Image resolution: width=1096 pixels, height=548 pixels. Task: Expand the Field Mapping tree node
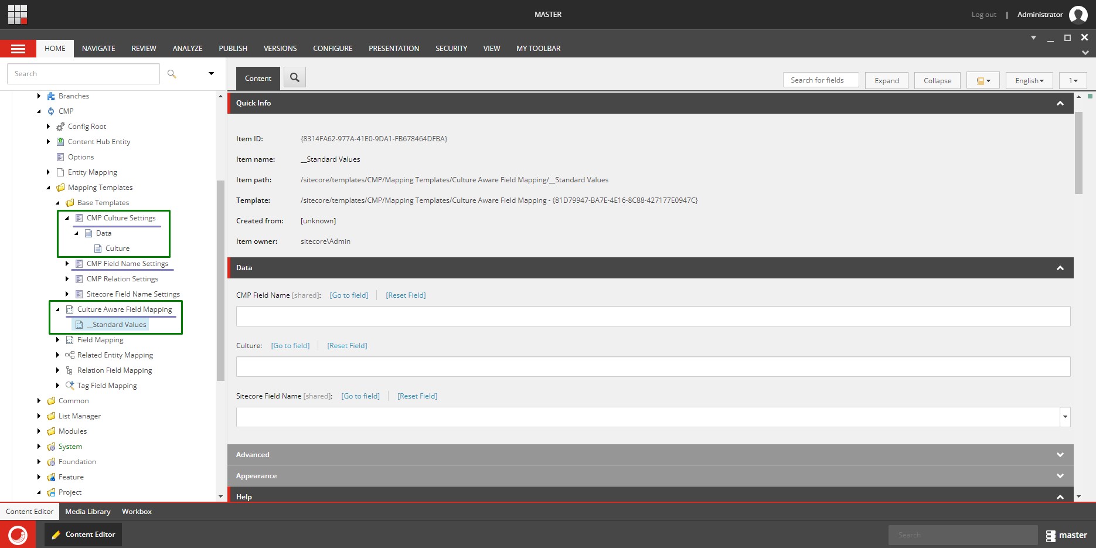click(57, 340)
